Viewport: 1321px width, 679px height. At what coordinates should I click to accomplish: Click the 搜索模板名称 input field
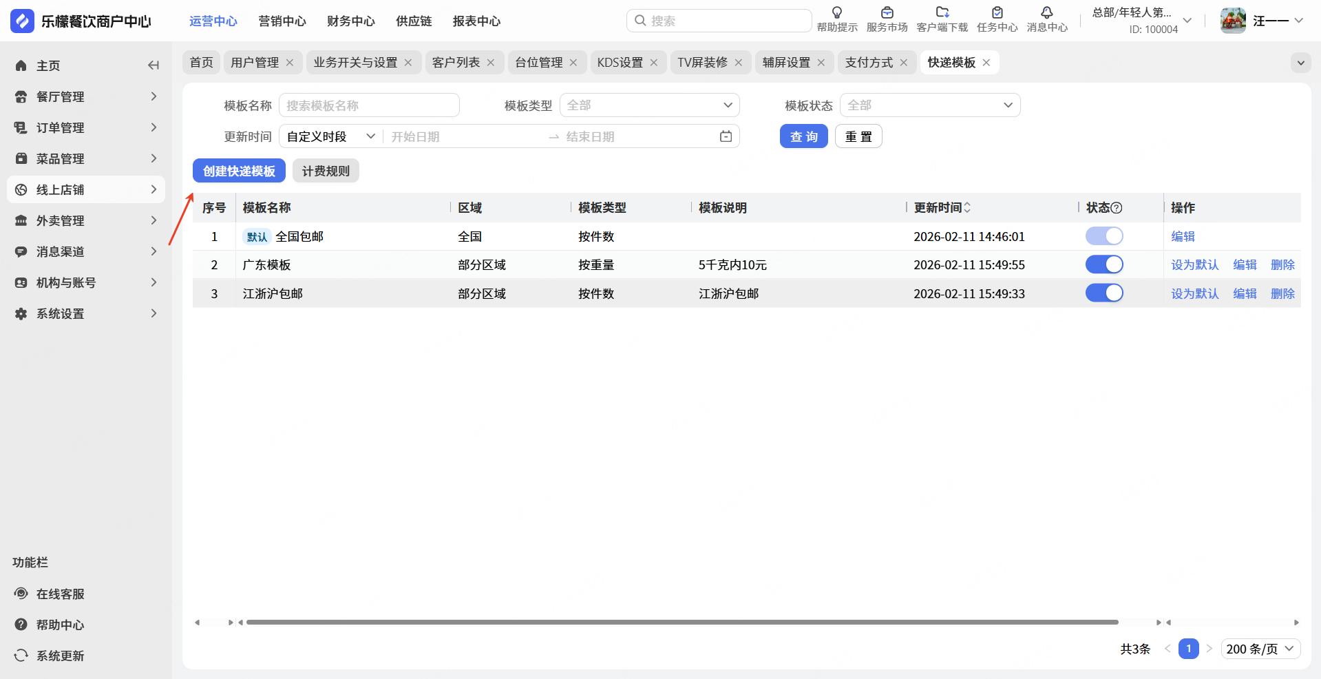tap(369, 105)
